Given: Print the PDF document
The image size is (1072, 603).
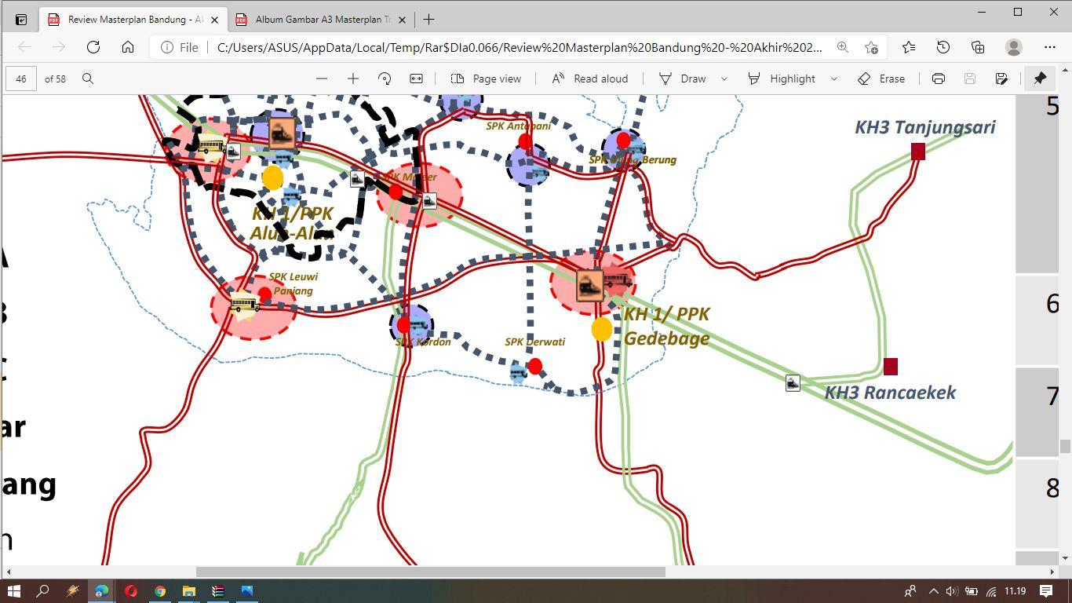Looking at the screenshot, I should pyautogui.click(x=939, y=79).
